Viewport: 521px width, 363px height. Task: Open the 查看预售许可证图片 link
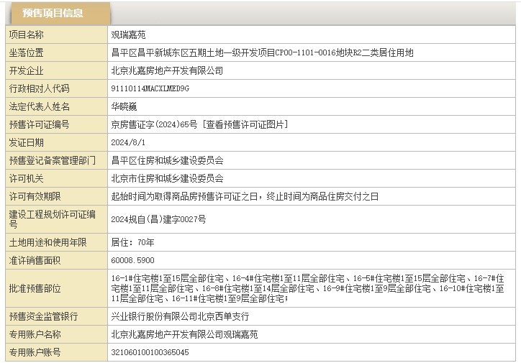[245, 124]
